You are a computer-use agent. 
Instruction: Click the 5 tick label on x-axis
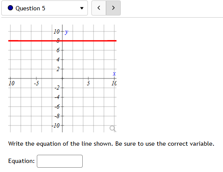88,83
